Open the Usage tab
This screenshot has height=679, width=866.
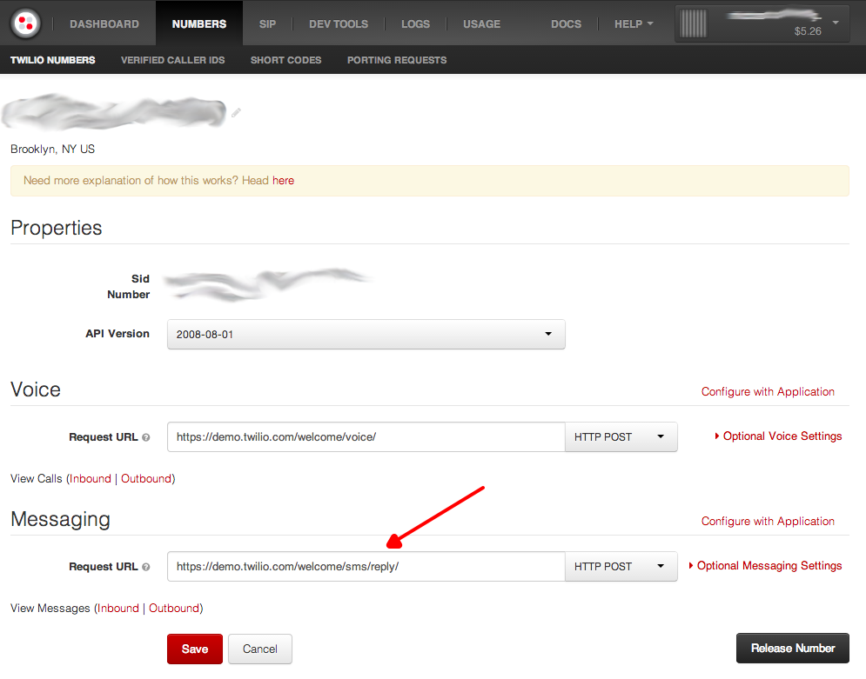point(481,24)
